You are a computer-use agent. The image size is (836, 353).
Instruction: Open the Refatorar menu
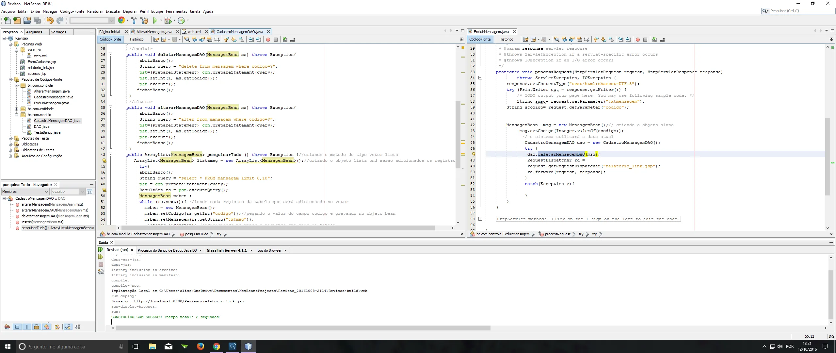coord(95,11)
